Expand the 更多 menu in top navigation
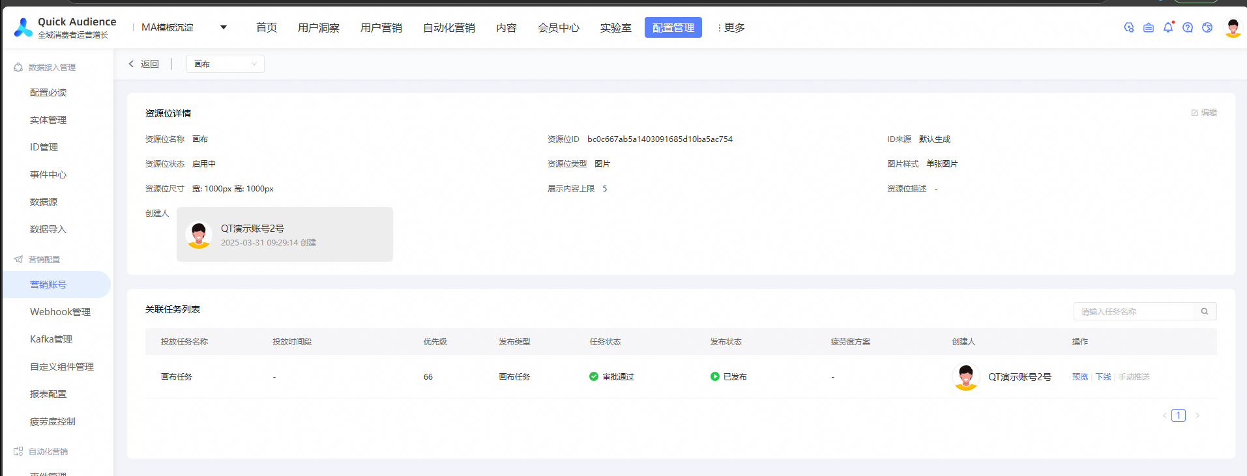 coord(731,27)
